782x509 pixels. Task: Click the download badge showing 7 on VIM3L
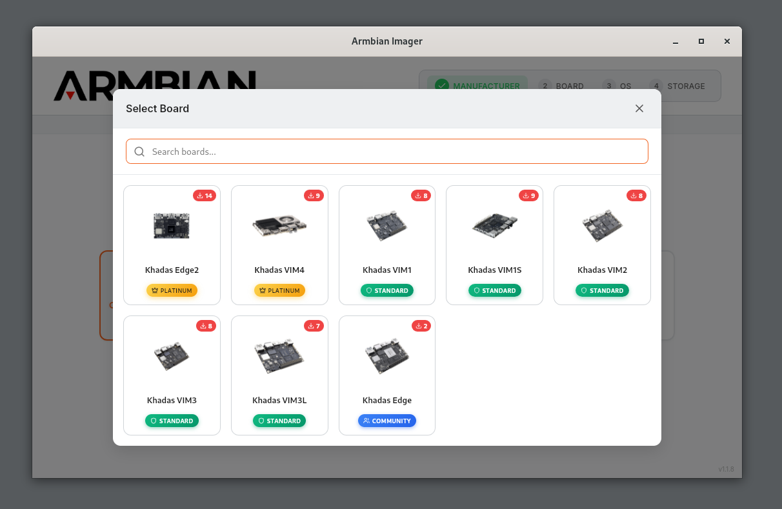(x=314, y=326)
